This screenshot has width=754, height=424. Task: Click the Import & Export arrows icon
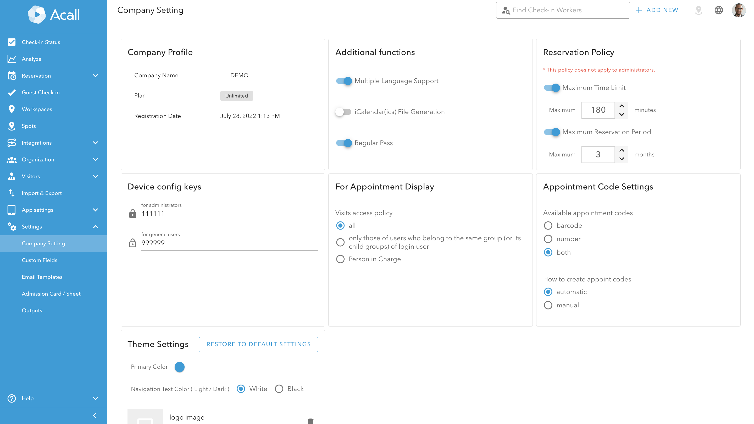(x=12, y=193)
